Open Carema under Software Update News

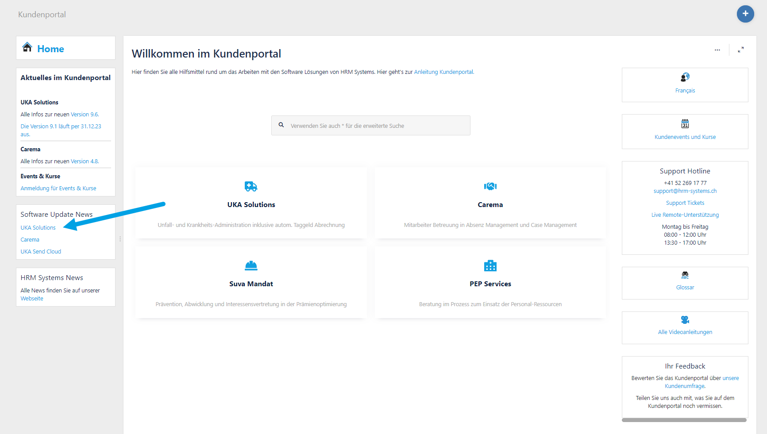tap(30, 239)
